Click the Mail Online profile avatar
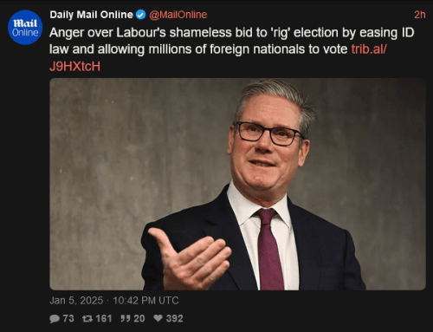 click(x=25, y=28)
